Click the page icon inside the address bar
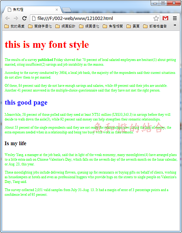Viewport: 182px width, 233px height. (x=34, y=18)
